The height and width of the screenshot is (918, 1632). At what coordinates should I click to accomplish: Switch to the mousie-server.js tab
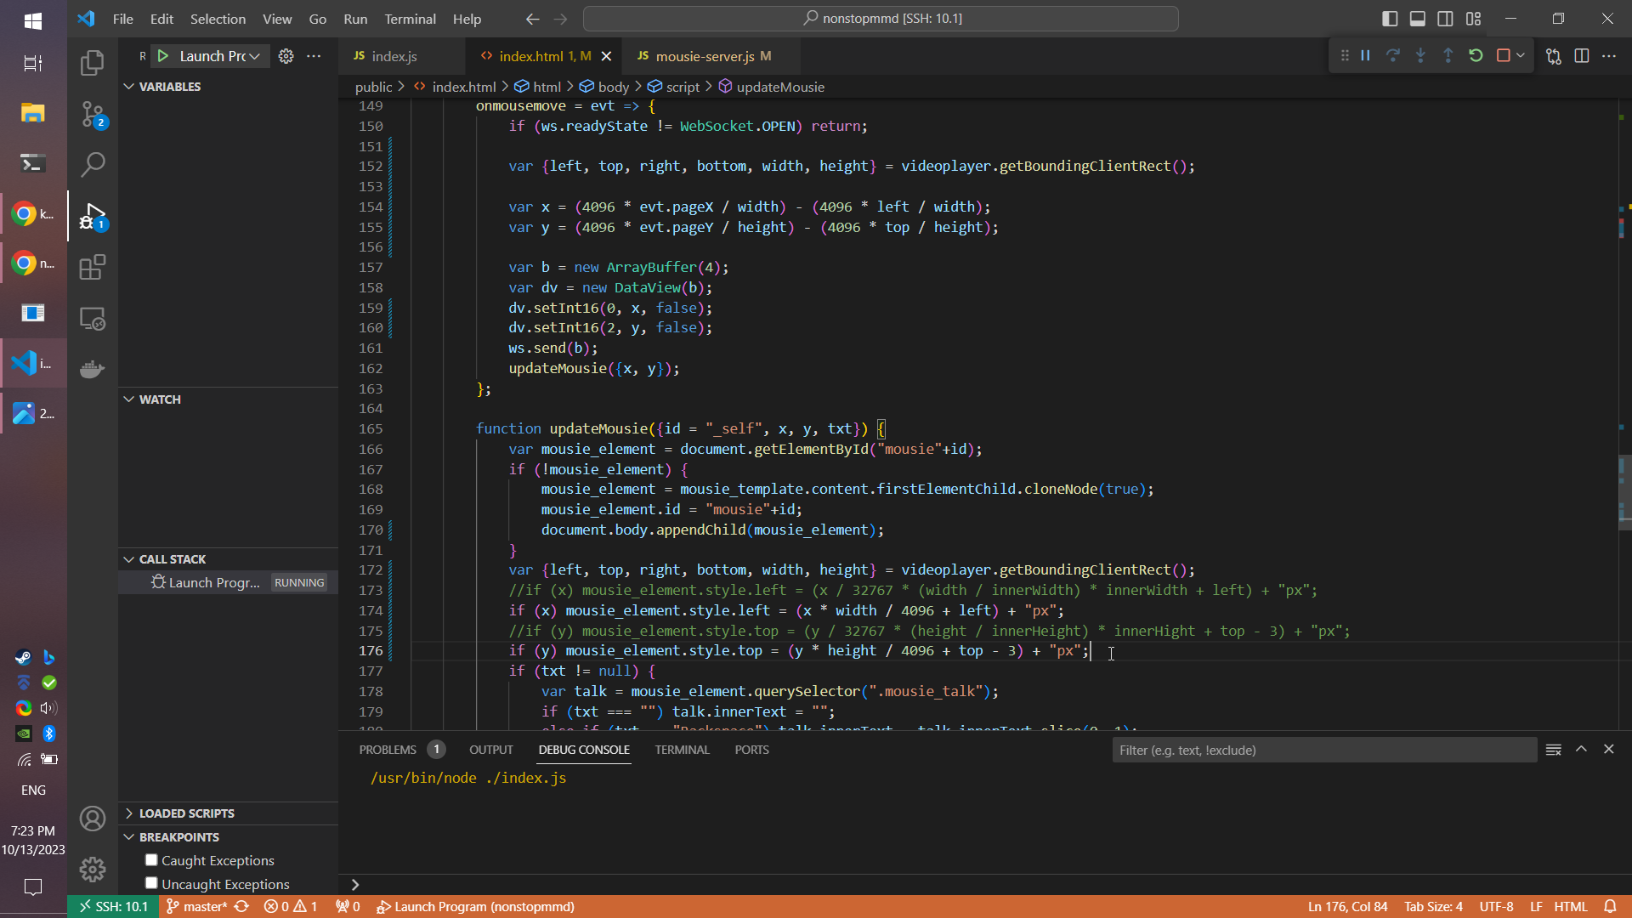pos(704,56)
